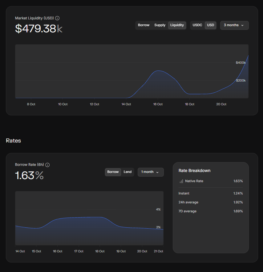Click the Instant rate row label

coord(184,194)
